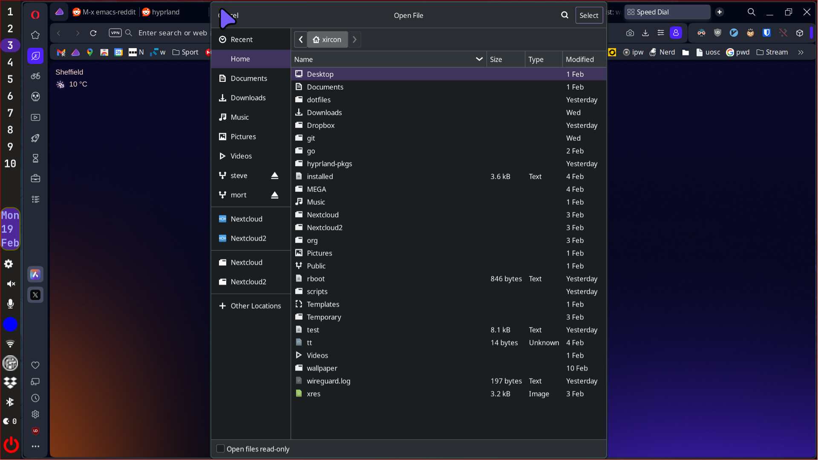818x460 pixels.
Task: Open browser History from the sidebar clock icon
Action: point(35,398)
